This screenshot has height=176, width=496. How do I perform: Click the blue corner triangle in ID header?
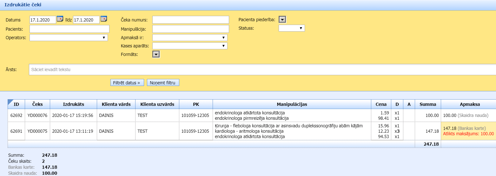pos(10,102)
